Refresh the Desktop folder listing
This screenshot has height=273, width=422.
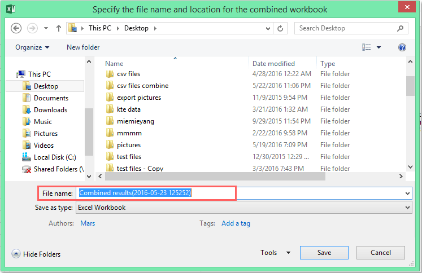coord(281,28)
